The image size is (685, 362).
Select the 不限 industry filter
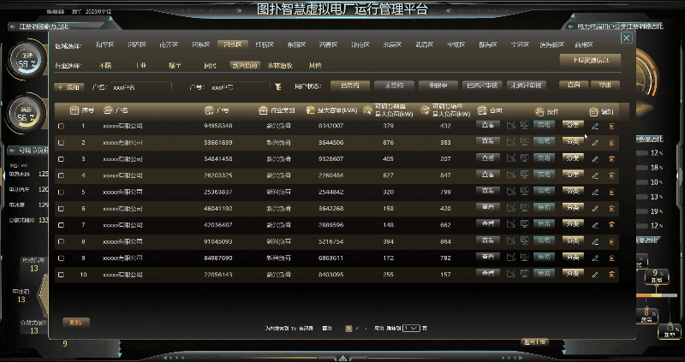click(104, 66)
